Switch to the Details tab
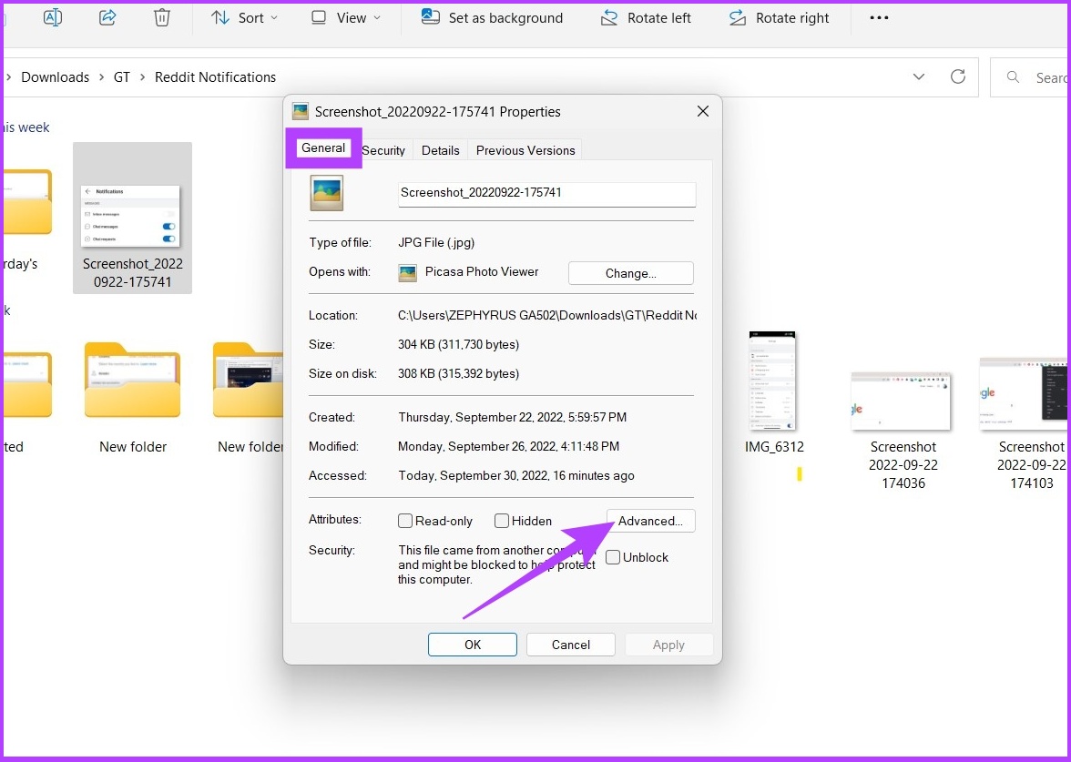The image size is (1071, 762). [441, 150]
